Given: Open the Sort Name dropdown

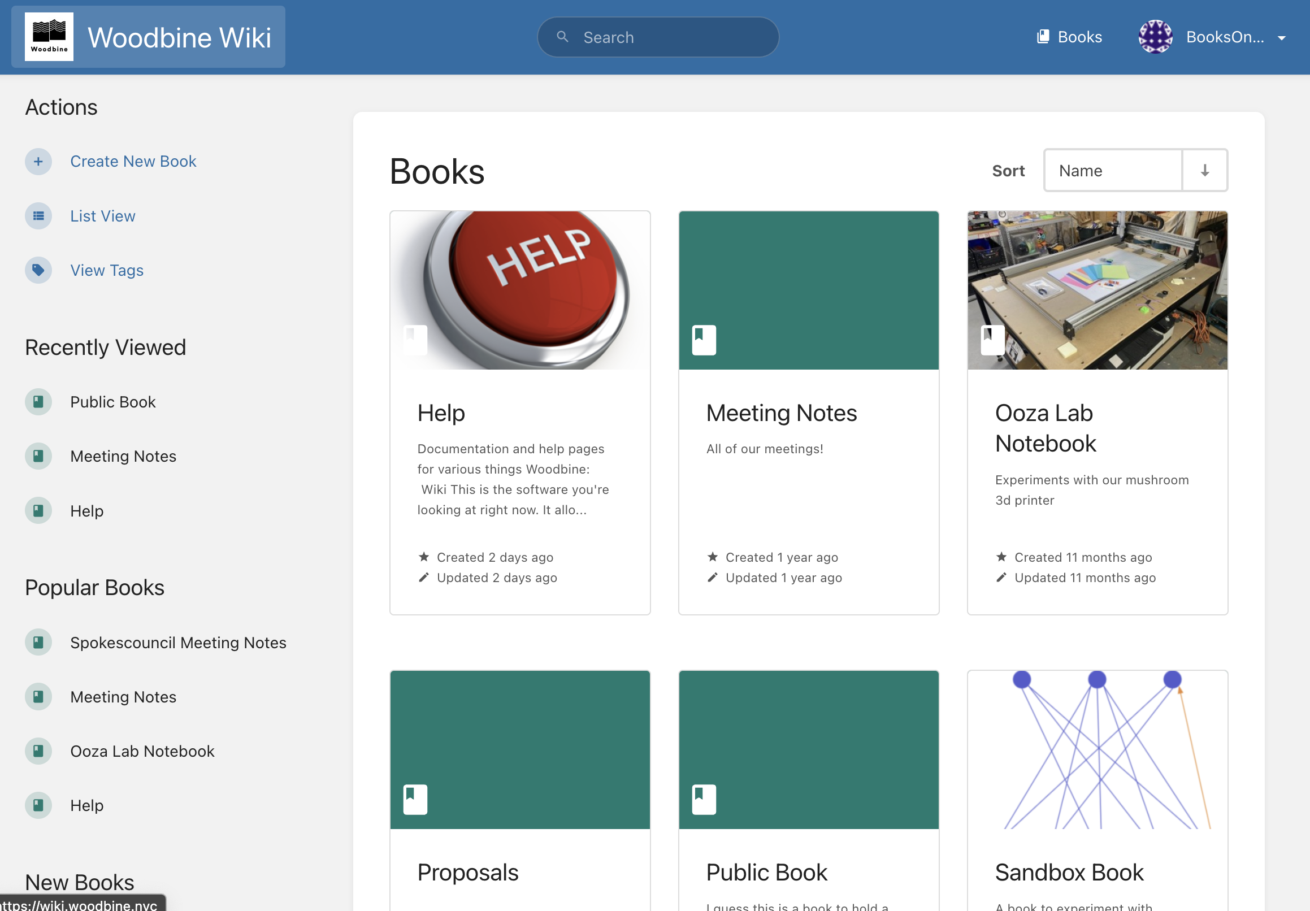Looking at the screenshot, I should (1113, 171).
